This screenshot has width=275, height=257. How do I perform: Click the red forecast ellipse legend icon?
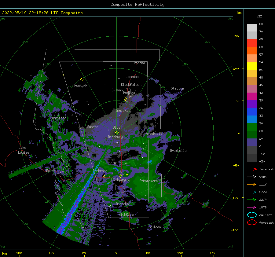click(x=252, y=222)
